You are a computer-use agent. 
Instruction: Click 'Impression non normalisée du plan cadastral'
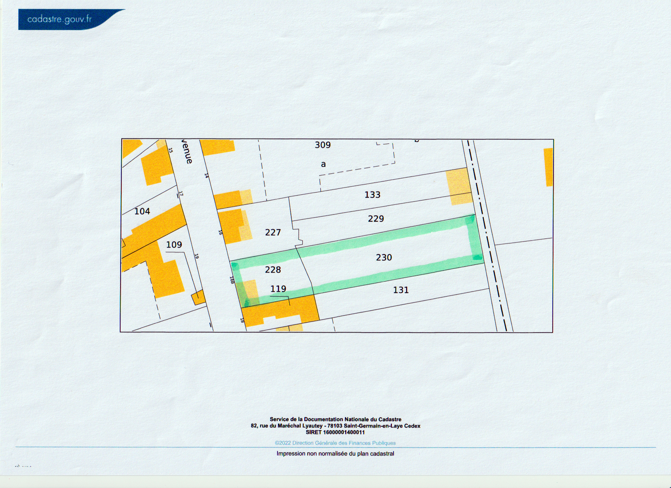tap(335, 454)
